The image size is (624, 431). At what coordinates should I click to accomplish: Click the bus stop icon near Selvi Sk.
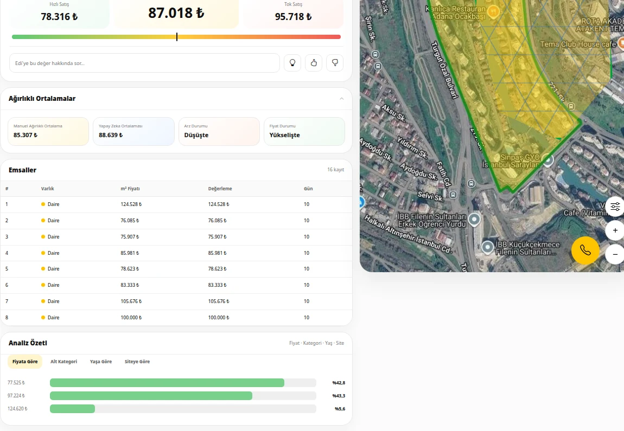pos(453,195)
